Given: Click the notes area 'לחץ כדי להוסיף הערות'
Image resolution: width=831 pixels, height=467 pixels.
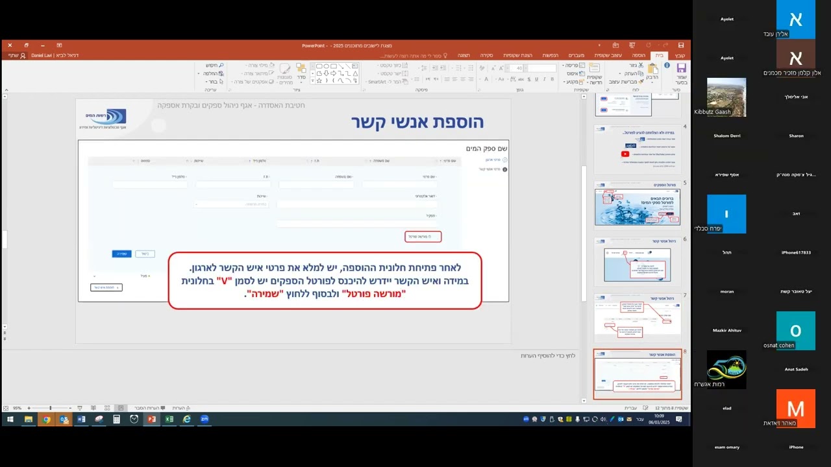Looking at the screenshot, I should (x=548, y=355).
